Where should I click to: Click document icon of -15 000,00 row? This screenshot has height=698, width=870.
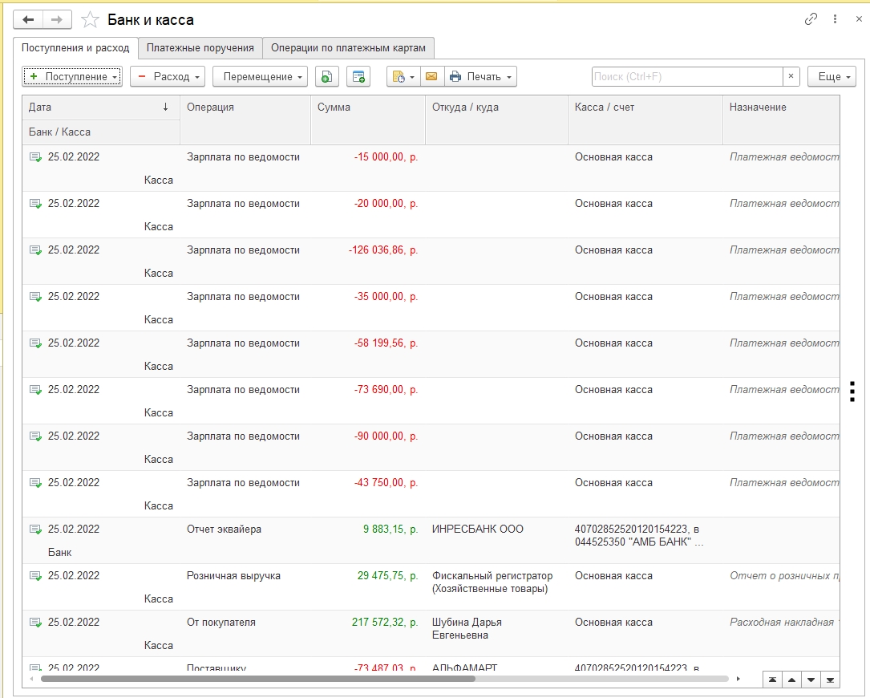35,158
